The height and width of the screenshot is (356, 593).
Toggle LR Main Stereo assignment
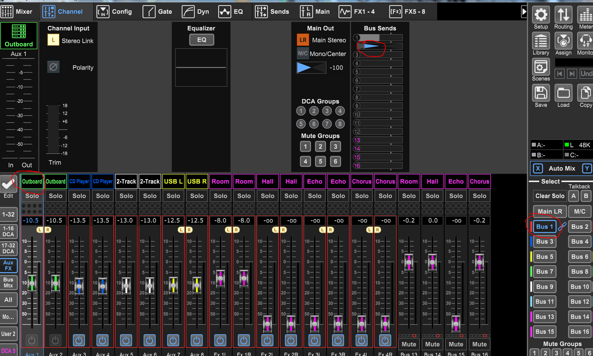[303, 40]
